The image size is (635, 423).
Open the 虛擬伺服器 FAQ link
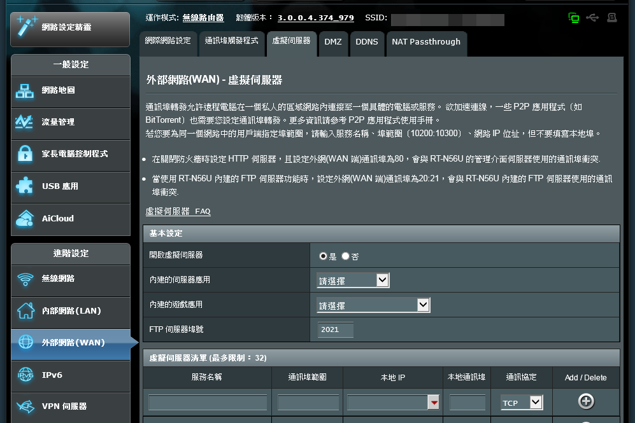pyautogui.click(x=178, y=211)
